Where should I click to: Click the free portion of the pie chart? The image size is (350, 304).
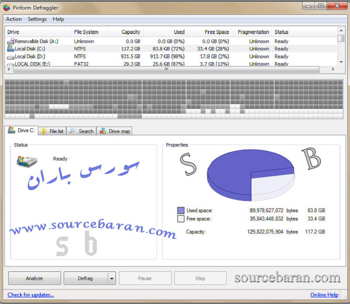coord(271,186)
